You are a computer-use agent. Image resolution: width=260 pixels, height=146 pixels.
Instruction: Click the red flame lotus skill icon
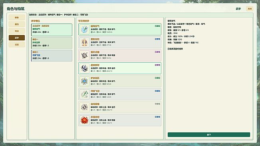[x=84, y=120]
